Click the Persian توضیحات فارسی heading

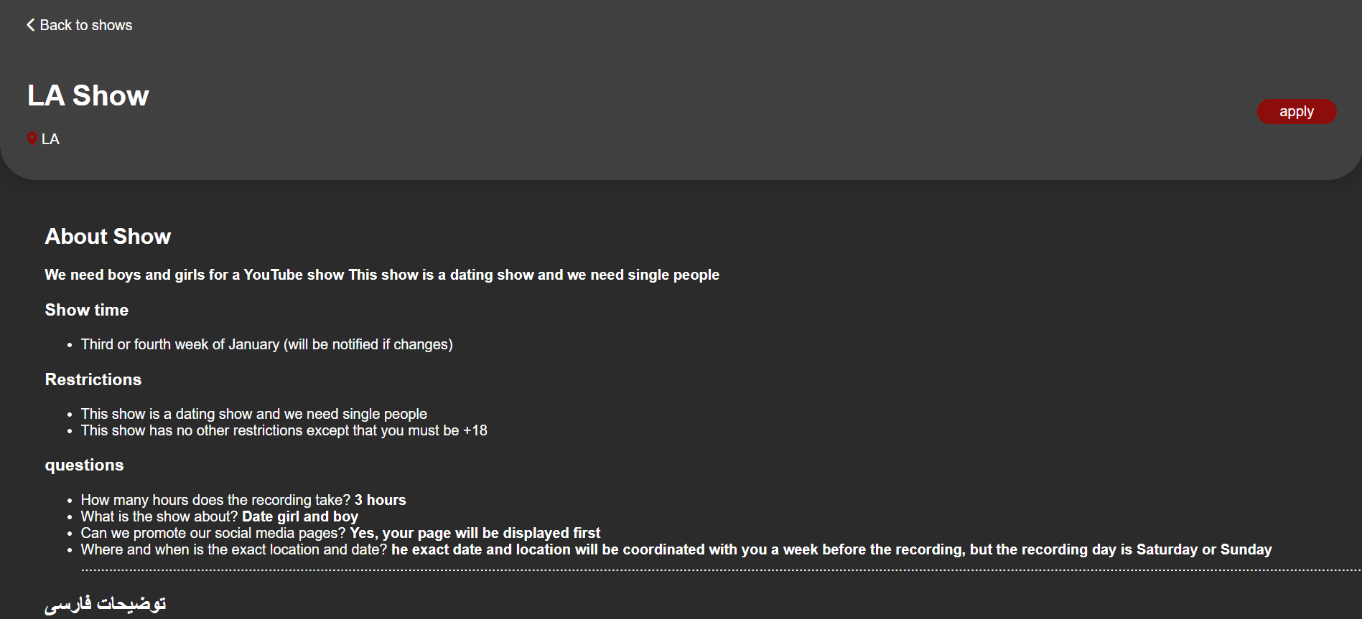pyautogui.click(x=106, y=604)
